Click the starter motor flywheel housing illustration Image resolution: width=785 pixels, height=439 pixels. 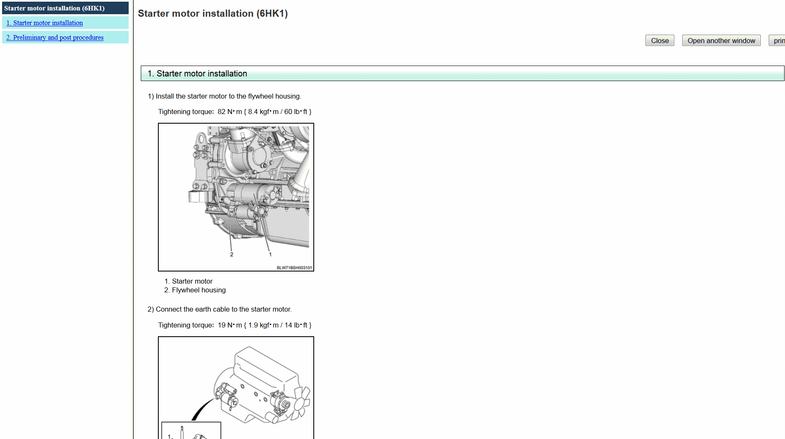point(236,197)
